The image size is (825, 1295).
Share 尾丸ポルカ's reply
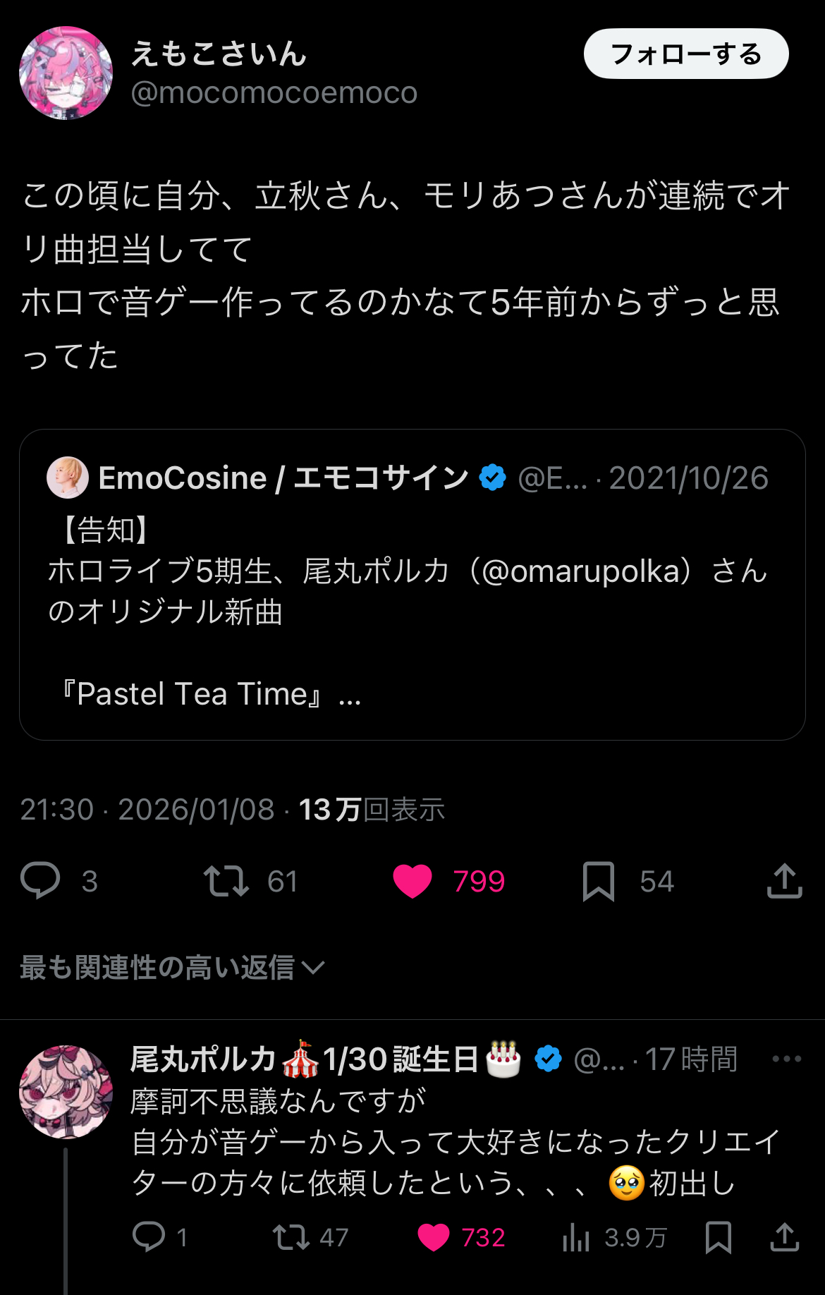tap(784, 1236)
